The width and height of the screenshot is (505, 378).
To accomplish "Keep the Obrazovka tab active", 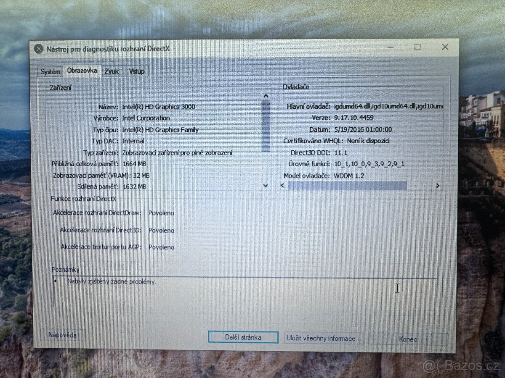I will [82, 71].
